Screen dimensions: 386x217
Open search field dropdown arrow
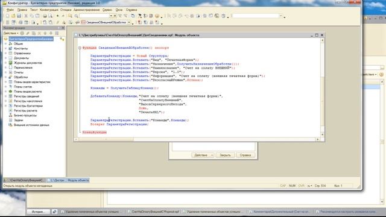point(111,16)
